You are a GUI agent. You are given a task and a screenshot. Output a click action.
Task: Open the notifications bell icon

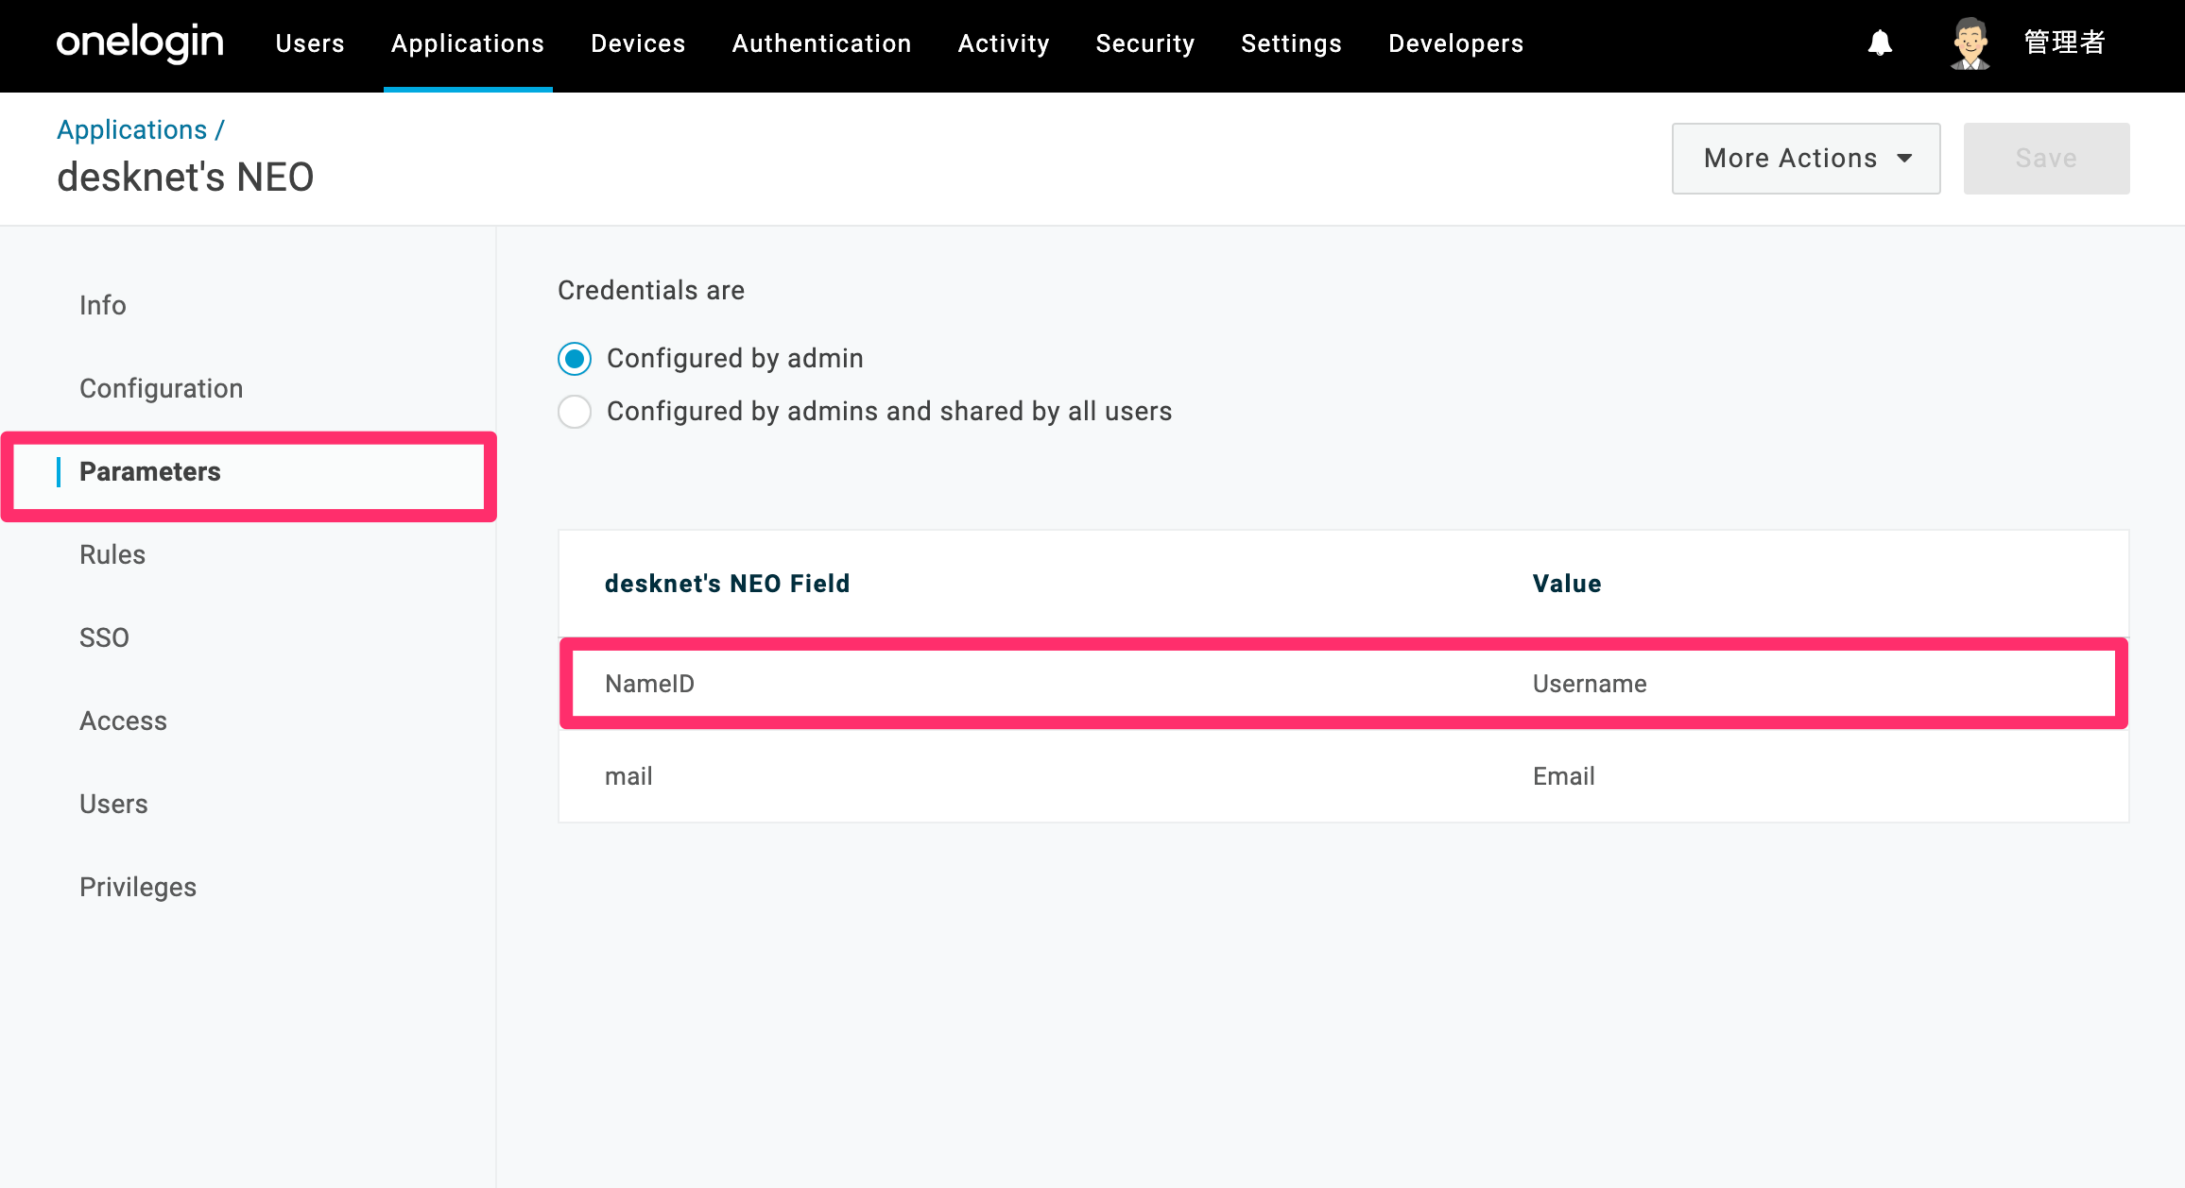pyautogui.click(x=1880, y=43)
